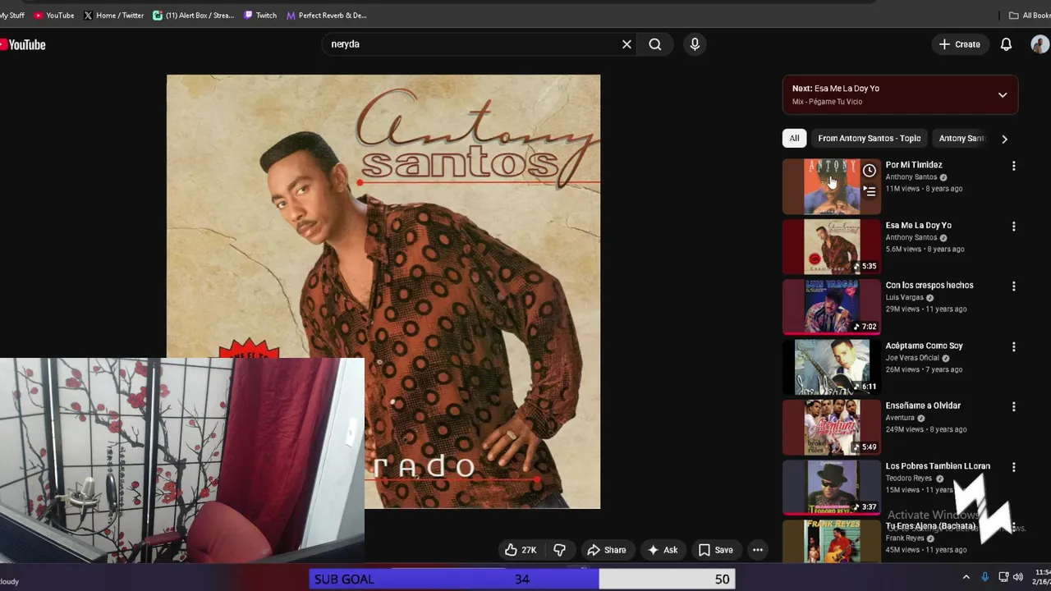Click Enseñame a Olvidar title
Screen dimensions: 1051x591
(x=923, y=405)
